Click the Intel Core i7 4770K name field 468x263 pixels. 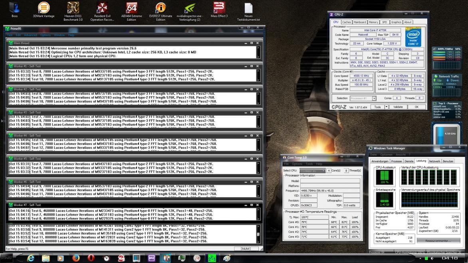coord(375,30)
